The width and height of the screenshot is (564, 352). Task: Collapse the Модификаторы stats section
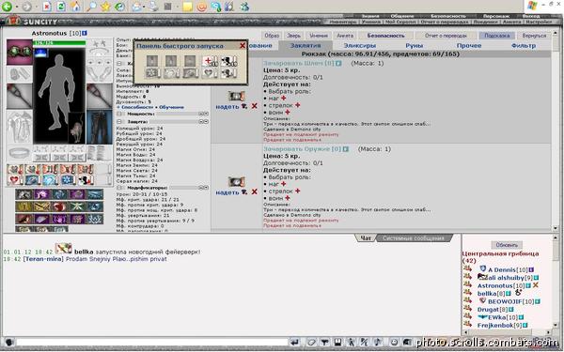tap(119, 188)
